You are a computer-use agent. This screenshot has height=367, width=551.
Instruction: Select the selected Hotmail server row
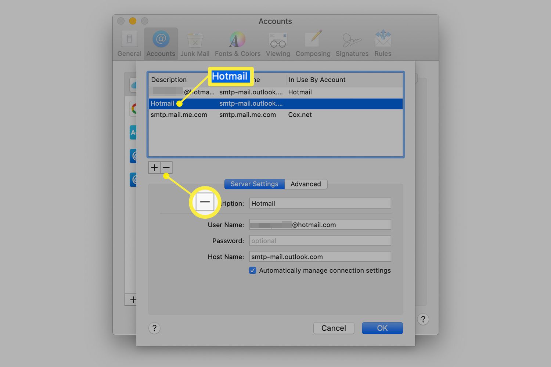pyautogui.click(x=275, y=103)
